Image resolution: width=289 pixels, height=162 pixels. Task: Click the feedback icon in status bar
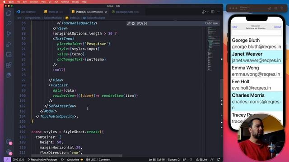pos(212,160)
